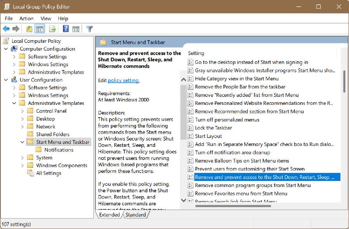Expand the Windows Components tree node
The height and width of the screenshot is (229, 349).
click(x=22, y=166)
